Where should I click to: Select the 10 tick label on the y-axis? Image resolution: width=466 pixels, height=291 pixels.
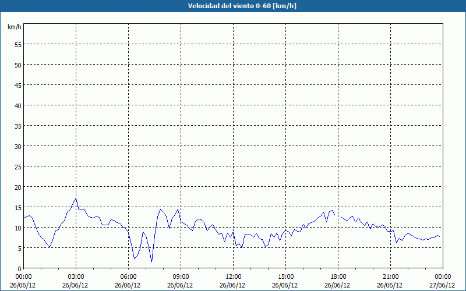(x=17, y=228)
